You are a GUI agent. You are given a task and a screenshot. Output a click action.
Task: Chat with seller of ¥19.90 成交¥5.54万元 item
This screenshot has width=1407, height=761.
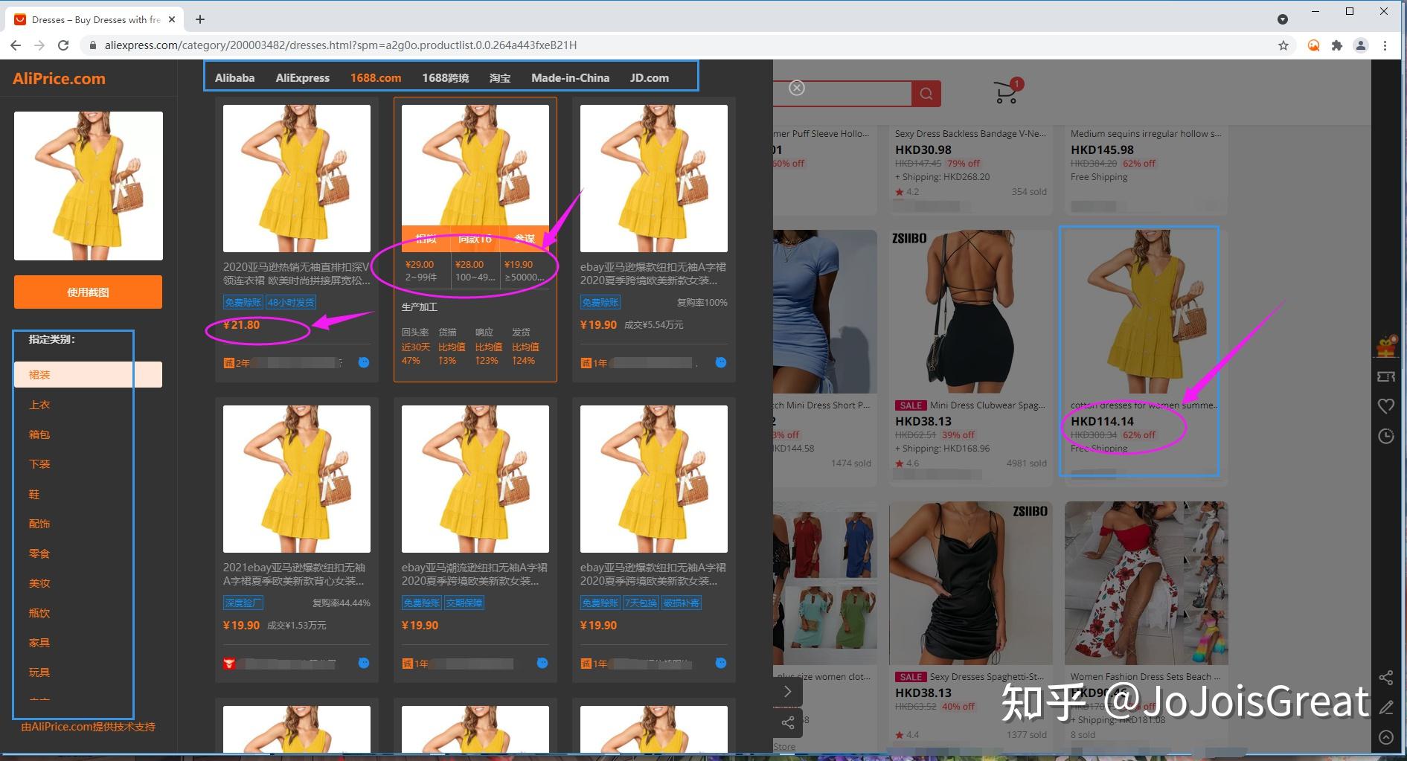click(x=721, y=362)
